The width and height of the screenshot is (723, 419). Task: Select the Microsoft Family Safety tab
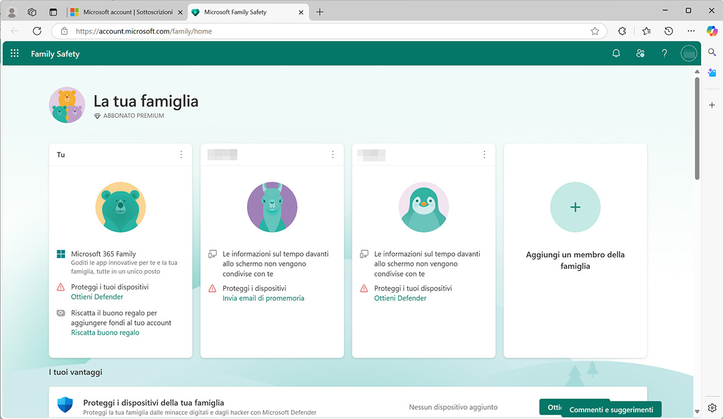[x=248, y=12]
